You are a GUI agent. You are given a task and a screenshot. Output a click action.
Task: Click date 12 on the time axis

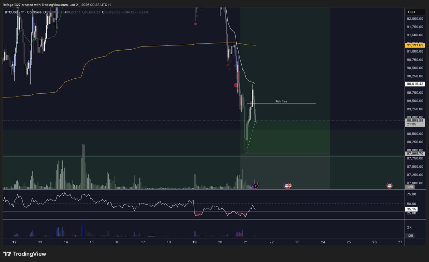pyautogui.click(x=14, y=242)
